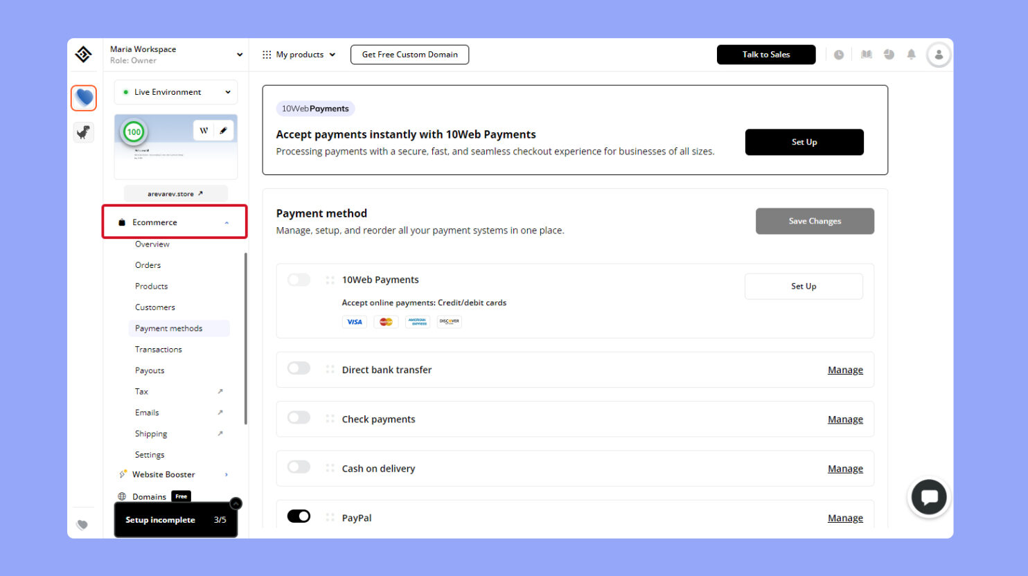Turn on Cash on delivery toggle
This screenshot has height=576, width=1028.
tap(299, 467)
